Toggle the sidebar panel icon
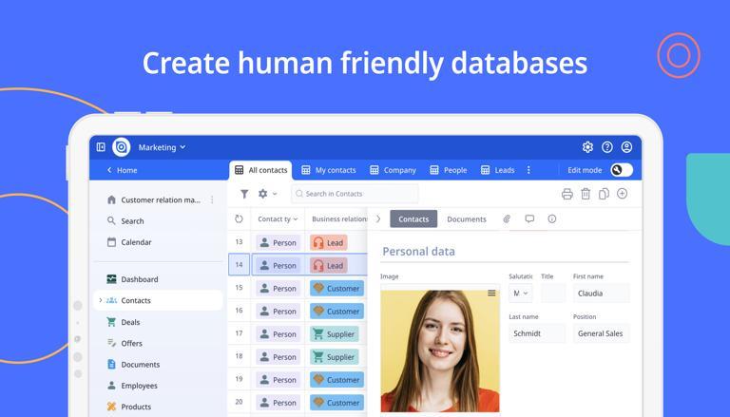Image resolution: width=730 pixels, height=417 pixels. 101,147
